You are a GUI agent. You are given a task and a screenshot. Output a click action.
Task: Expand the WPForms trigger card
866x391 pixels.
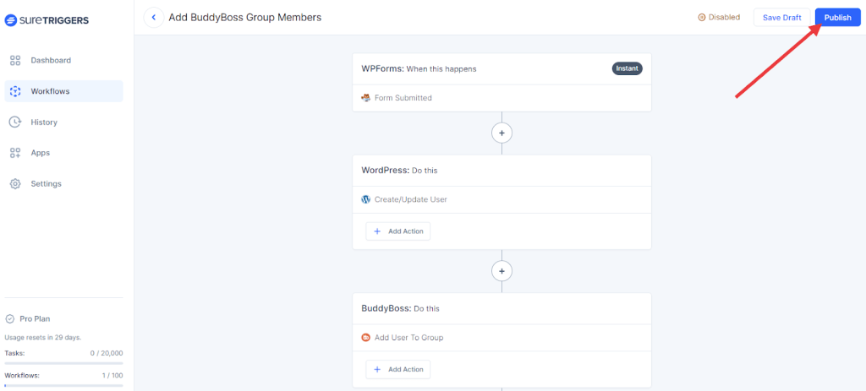pyautogui.click(x=502, y=69)
